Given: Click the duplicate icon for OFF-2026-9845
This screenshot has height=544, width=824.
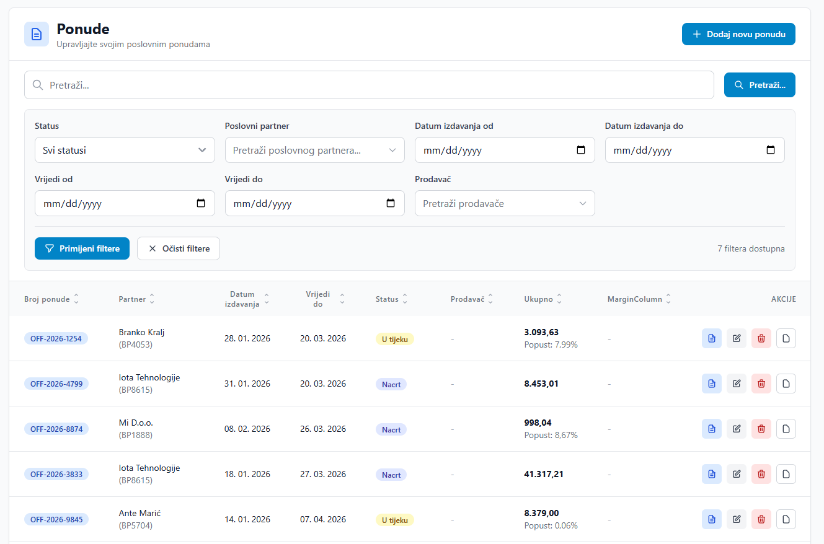Looking at the screenshot, I should (x=786, y=519).
